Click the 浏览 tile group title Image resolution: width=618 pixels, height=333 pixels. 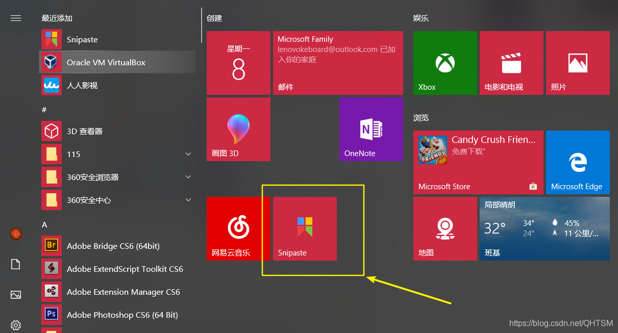click(421, 118)
